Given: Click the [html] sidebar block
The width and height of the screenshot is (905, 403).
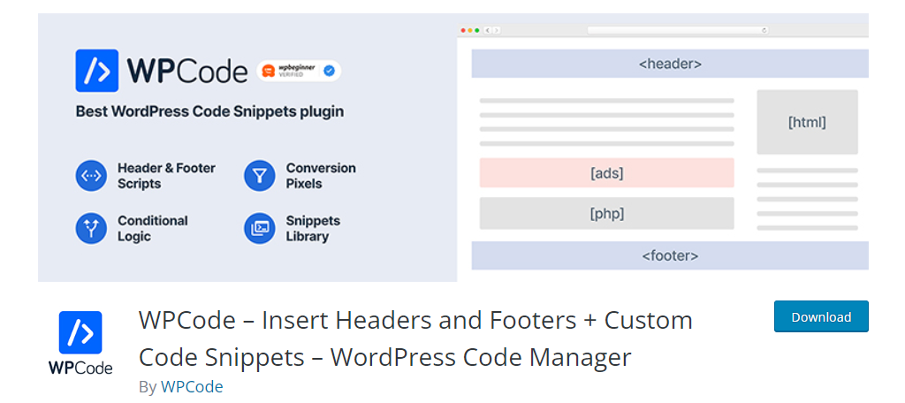Looking at the screenshot, I should [x=808, y=122].
